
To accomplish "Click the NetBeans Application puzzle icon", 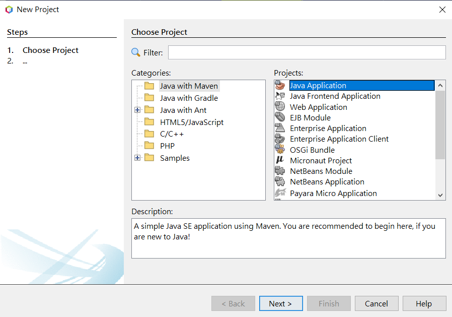I will [x=280, y=181].
